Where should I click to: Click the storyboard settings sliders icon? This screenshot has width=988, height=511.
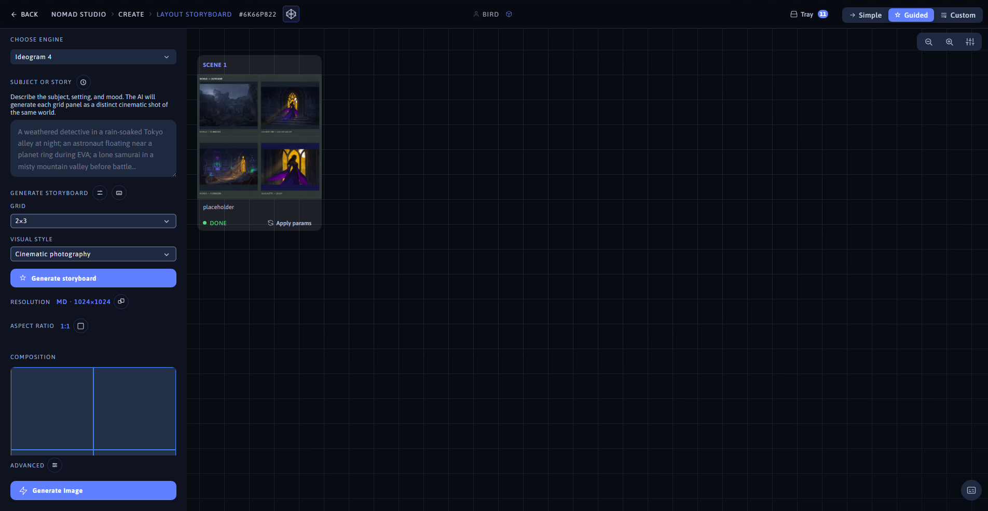coord(100,193)
